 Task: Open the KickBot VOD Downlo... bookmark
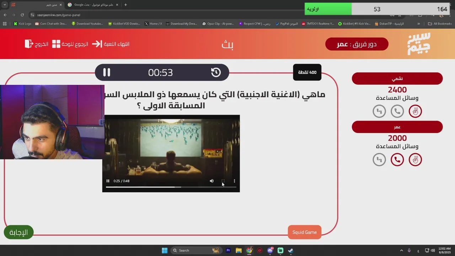coord(124,24)
